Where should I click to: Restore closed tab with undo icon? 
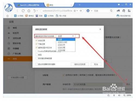(x=35, y=11)
